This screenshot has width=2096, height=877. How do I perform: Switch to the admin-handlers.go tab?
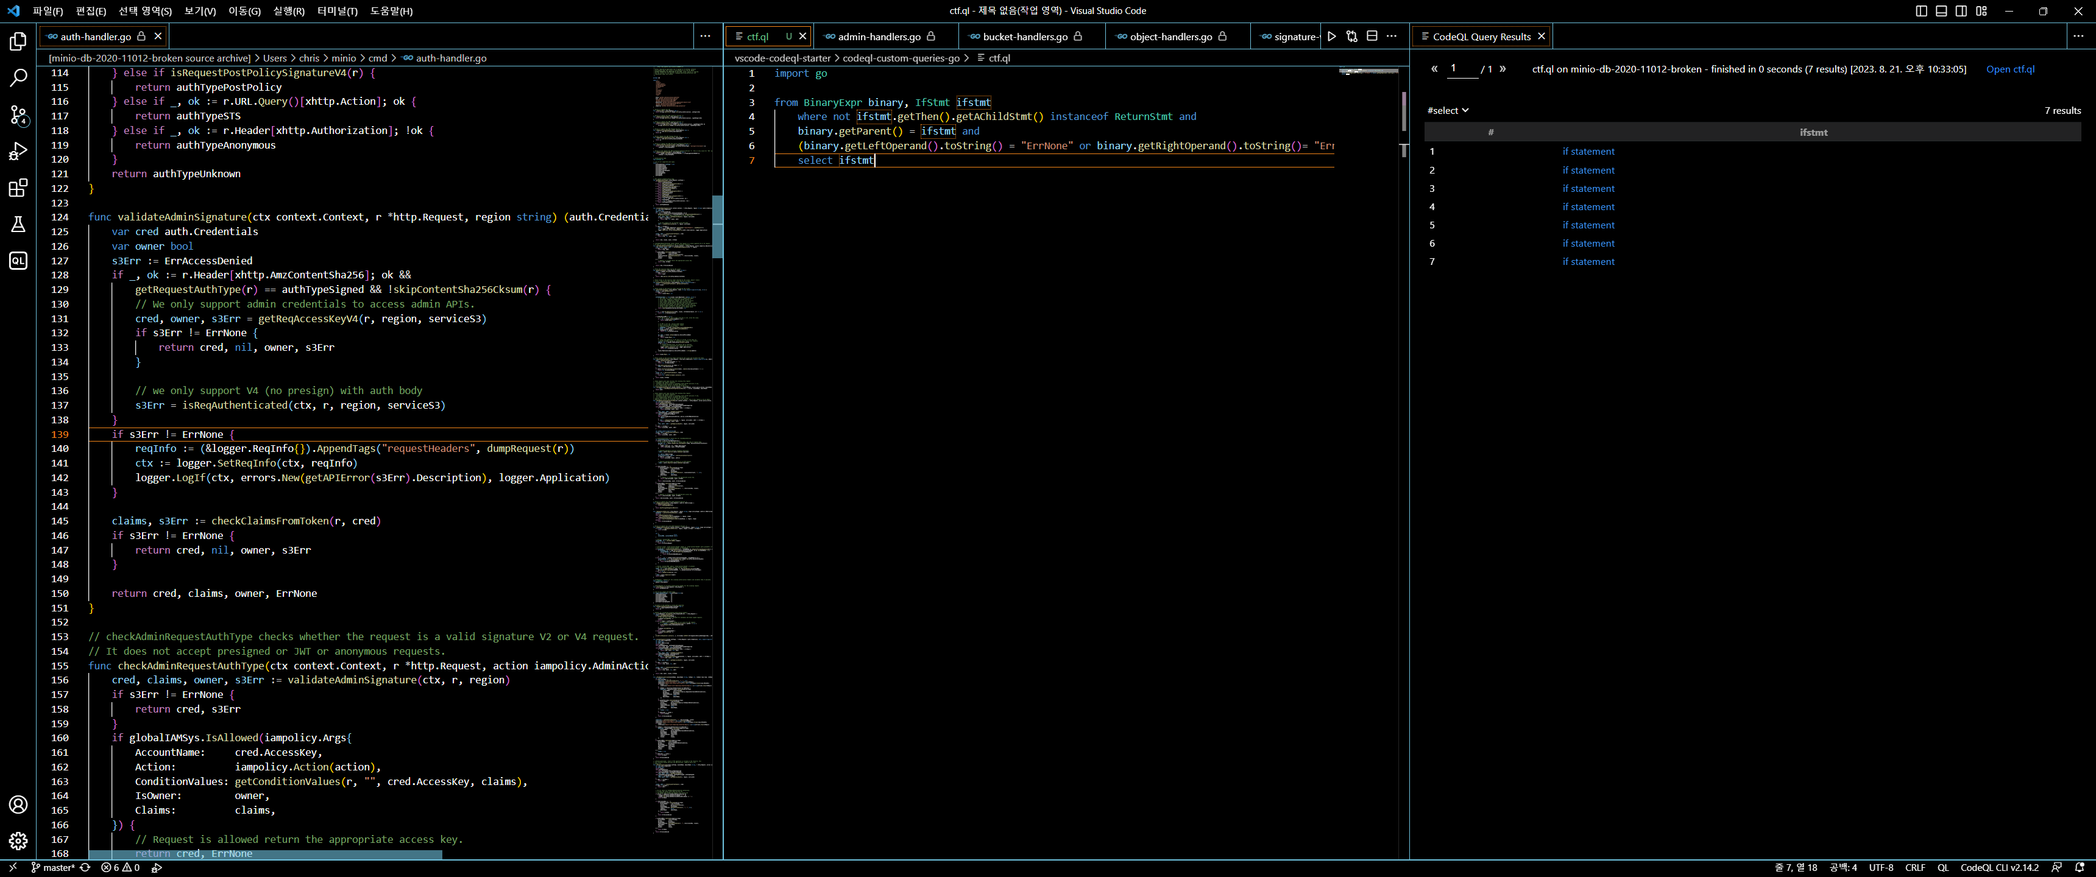point(879,37)
